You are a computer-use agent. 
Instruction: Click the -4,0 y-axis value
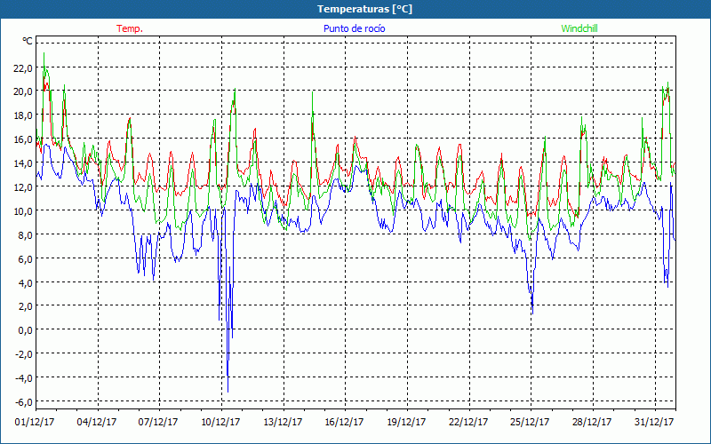tap(24, 378)
